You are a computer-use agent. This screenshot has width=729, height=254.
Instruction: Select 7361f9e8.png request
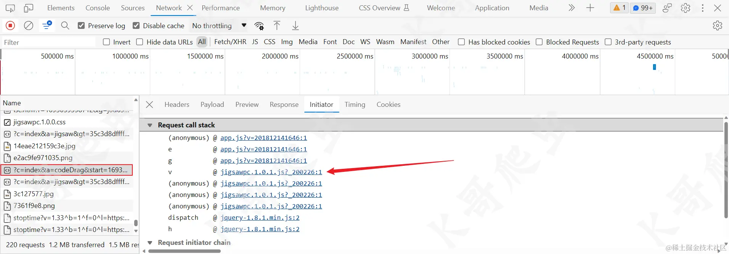(67, 206)
